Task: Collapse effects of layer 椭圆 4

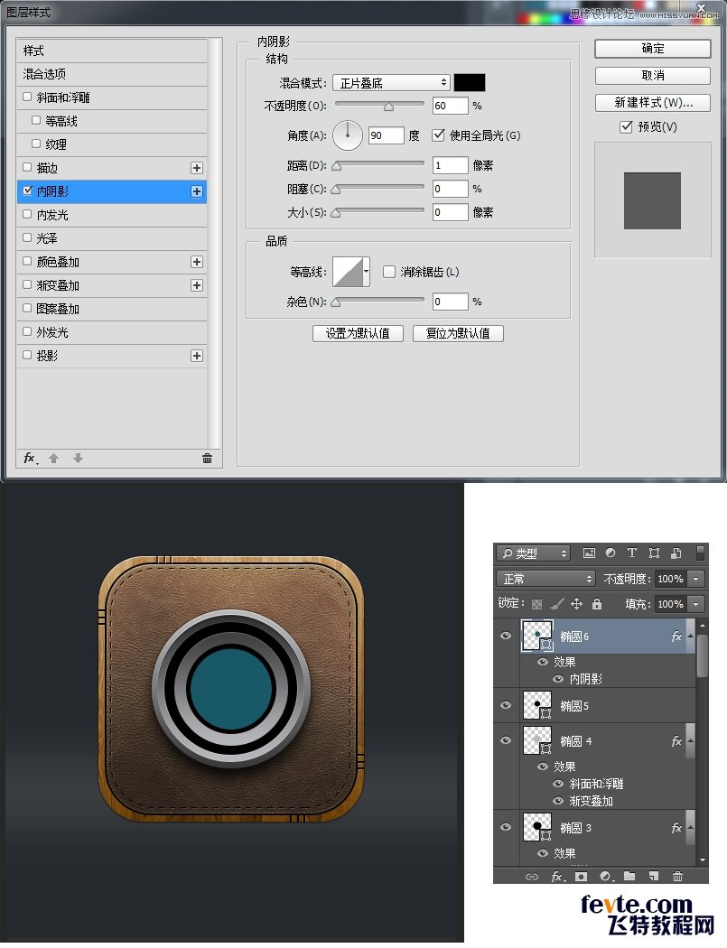Action: click(690, 741)
